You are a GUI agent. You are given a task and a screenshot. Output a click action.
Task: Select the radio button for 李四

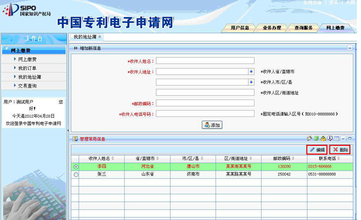76,167
